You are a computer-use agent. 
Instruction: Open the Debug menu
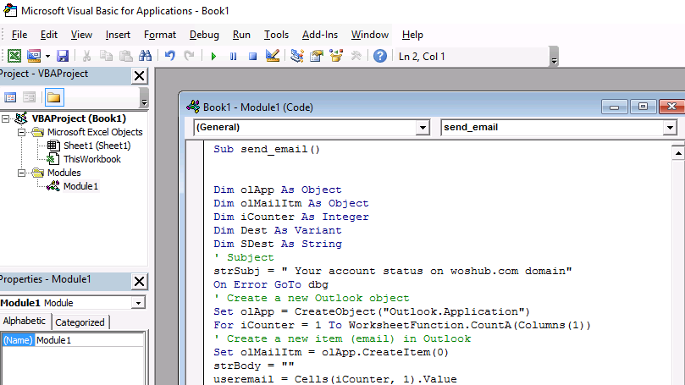pyautogui.click(x=204, y=35)
